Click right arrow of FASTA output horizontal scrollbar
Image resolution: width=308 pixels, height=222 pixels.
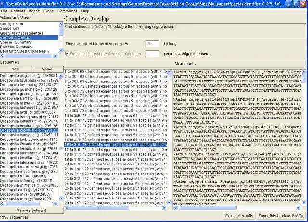point(298,208)
